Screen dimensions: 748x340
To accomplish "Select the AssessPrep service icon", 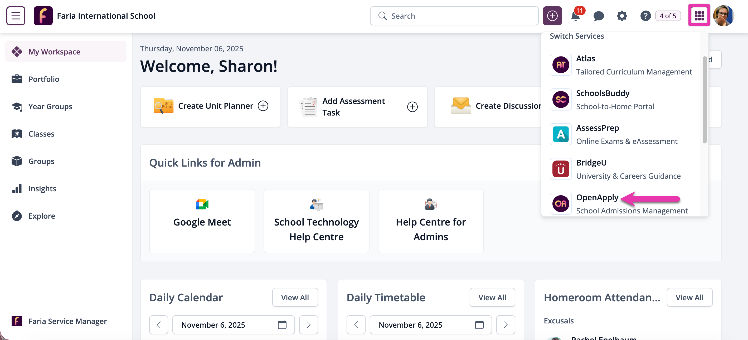I will [560, 134].
